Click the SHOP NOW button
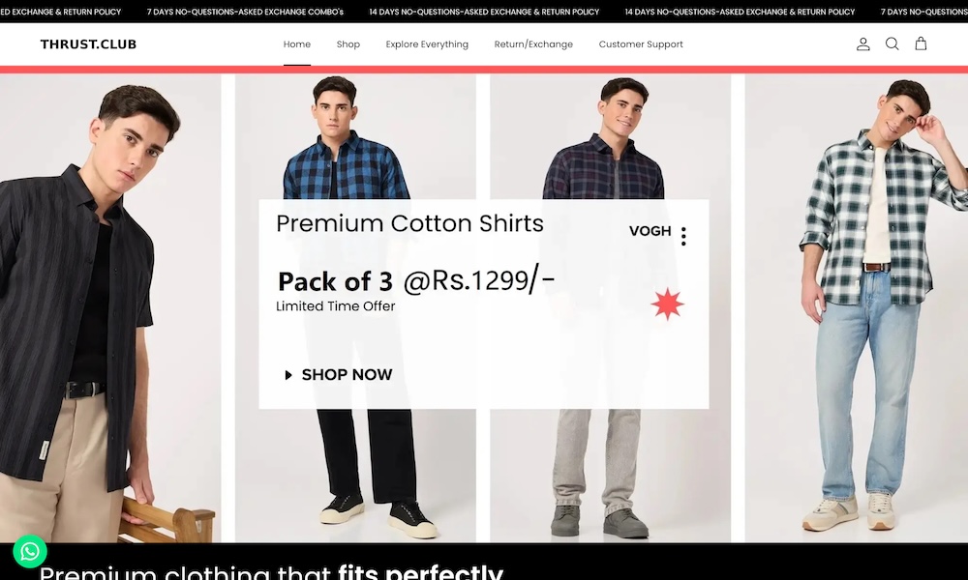The image size is (968, 580). pos(338,375)
